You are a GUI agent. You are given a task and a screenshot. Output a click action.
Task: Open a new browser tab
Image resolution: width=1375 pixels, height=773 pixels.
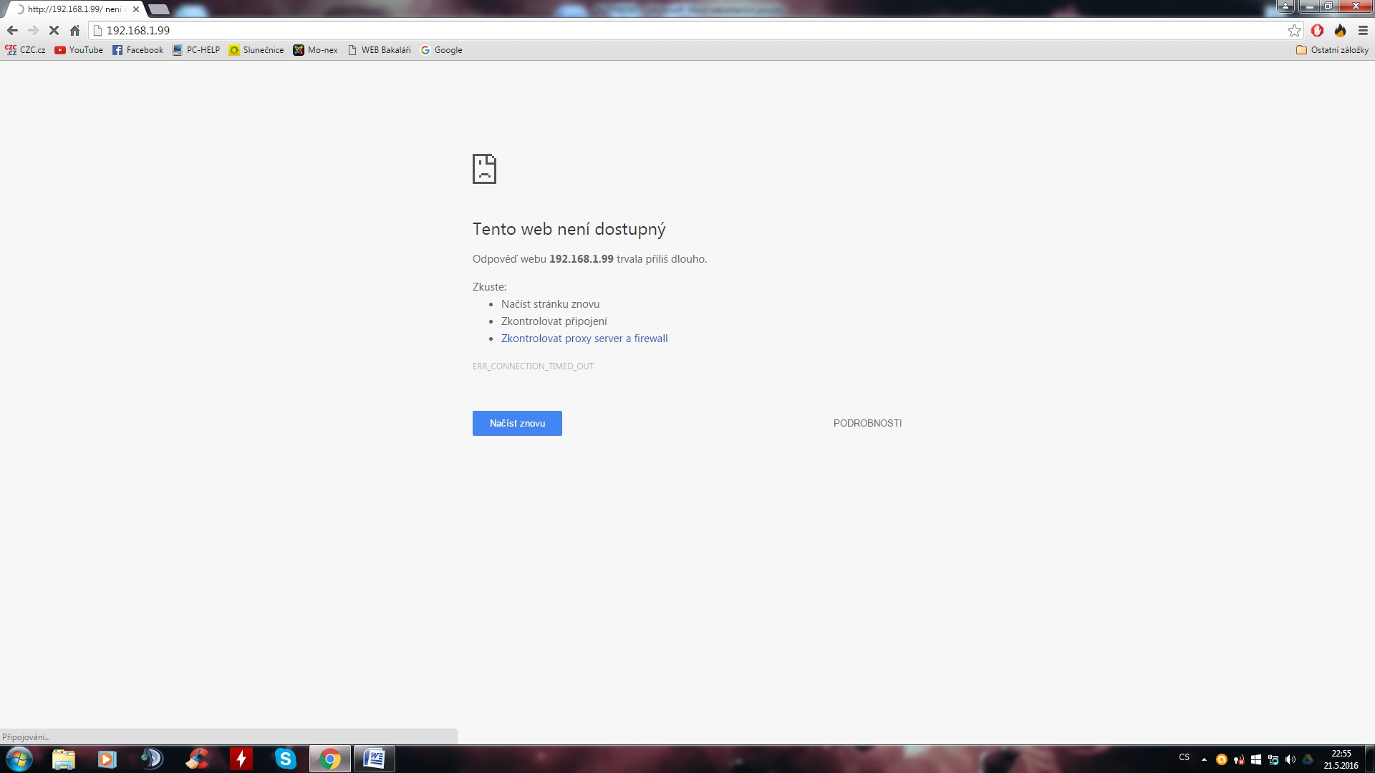[159, 9]
